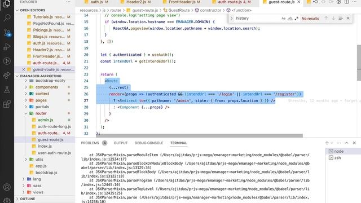Open the Search view in activity bar
The height and width of the screenshot is (203, 361).
click(7, 17)
